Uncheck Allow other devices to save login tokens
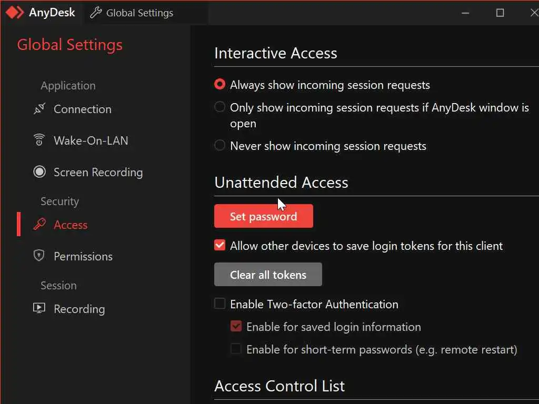 [220, 246]
